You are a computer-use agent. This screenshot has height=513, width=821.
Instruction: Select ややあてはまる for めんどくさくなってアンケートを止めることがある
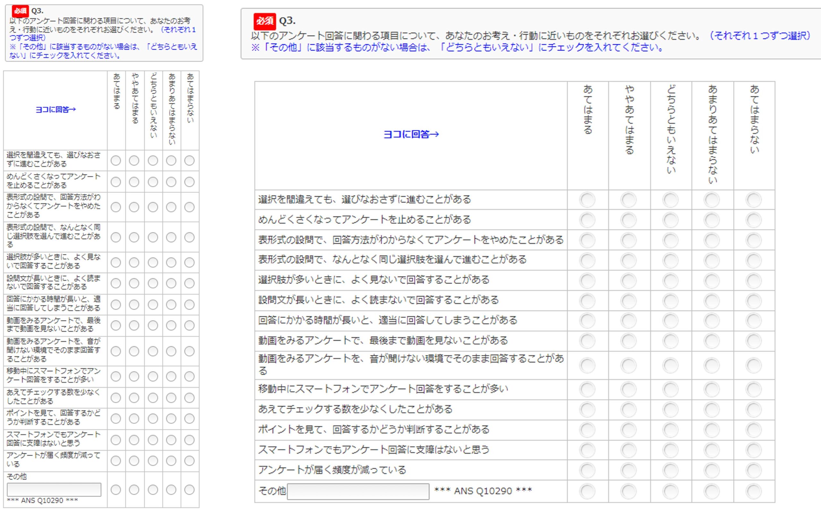(628, 220)
